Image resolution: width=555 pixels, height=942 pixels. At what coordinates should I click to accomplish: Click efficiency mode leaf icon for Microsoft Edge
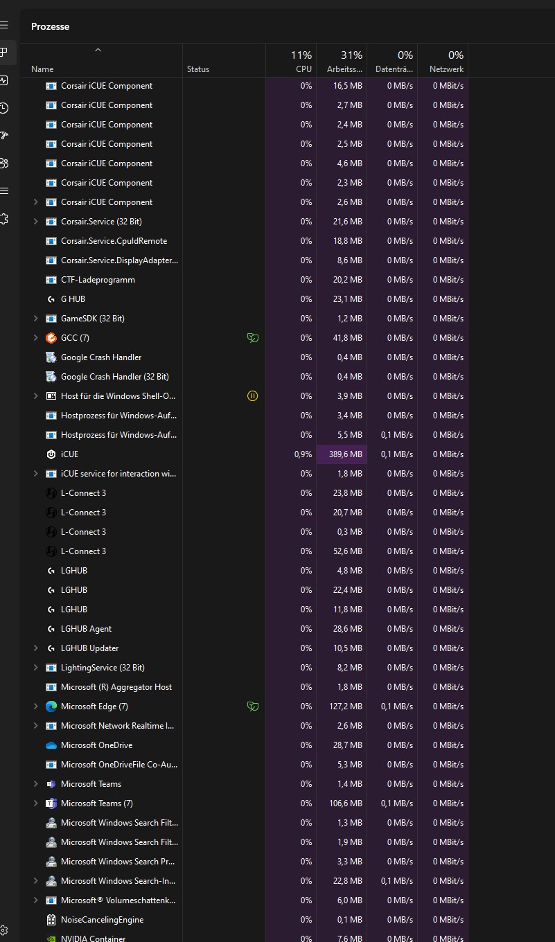click(253, 706)
